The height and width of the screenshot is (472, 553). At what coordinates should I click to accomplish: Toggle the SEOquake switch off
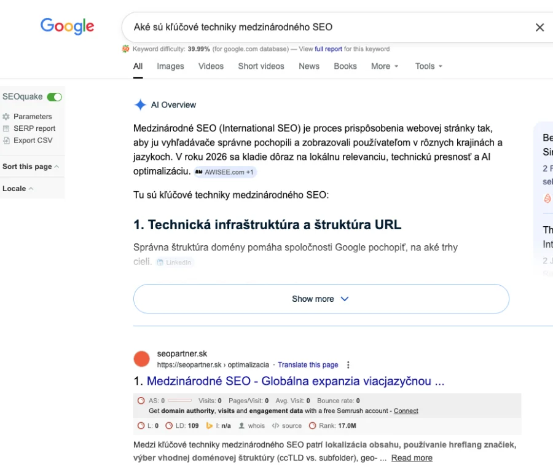tap(55, 97)
